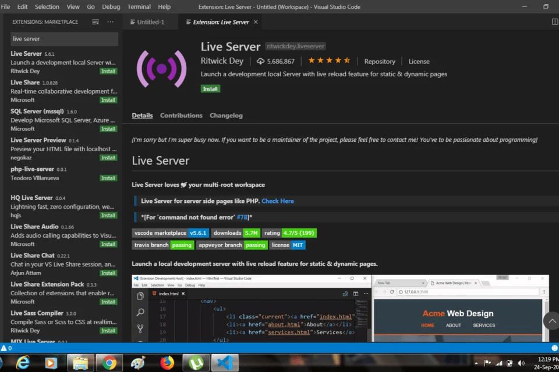Open the License link
Viewport: 559px width, 372px height.
(419, 62)
